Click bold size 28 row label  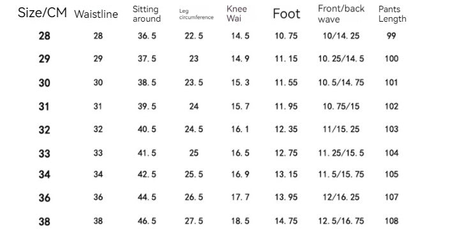(45, 36)
